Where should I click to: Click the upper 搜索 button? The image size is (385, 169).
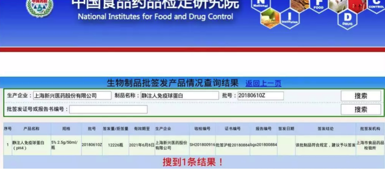pyautogui.click(x=361, y=96)
